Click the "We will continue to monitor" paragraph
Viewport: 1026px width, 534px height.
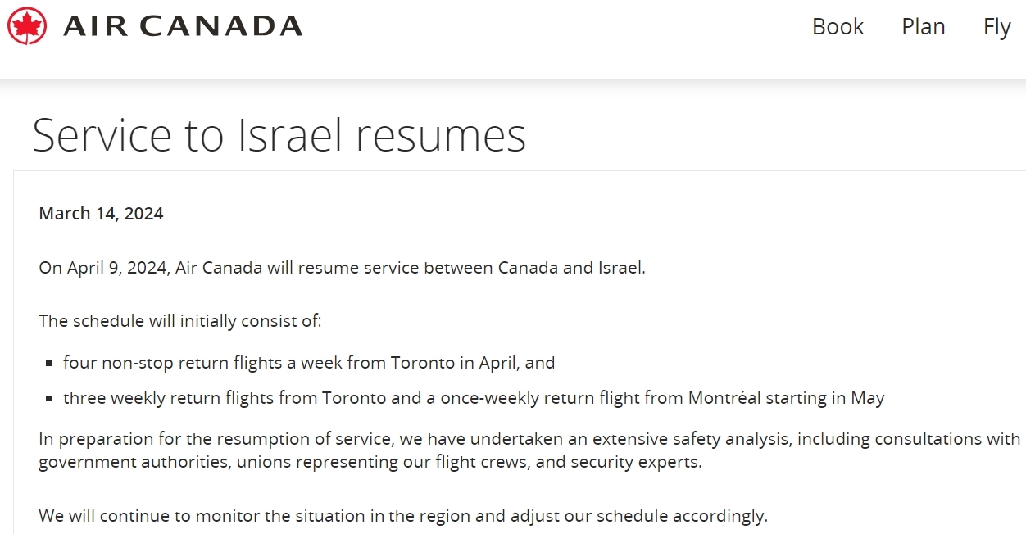point(403,516)
